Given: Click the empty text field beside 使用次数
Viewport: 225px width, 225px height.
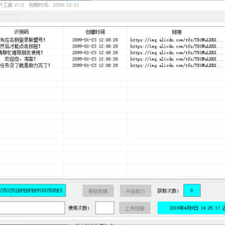Looking at the screenshot, I should (32, 207).
